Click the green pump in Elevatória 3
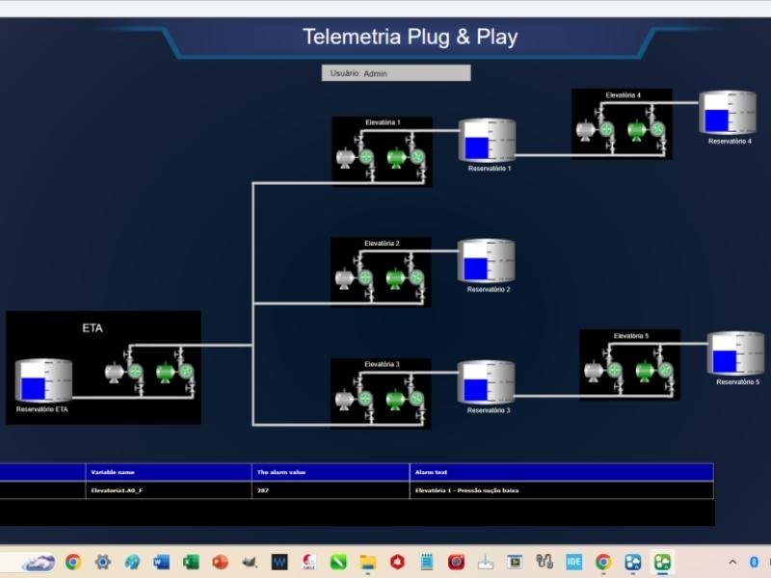771x578 pixels. coord(395,399)
